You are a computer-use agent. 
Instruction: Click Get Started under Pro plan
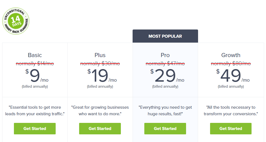[x=165, y=129]
